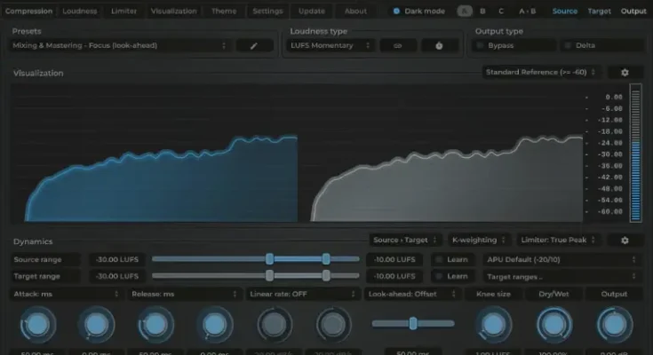The height and width of the screenshot is (355, 653).
Task: Expand the LUFS Momentary dropdown
Action: pos(328,45)
